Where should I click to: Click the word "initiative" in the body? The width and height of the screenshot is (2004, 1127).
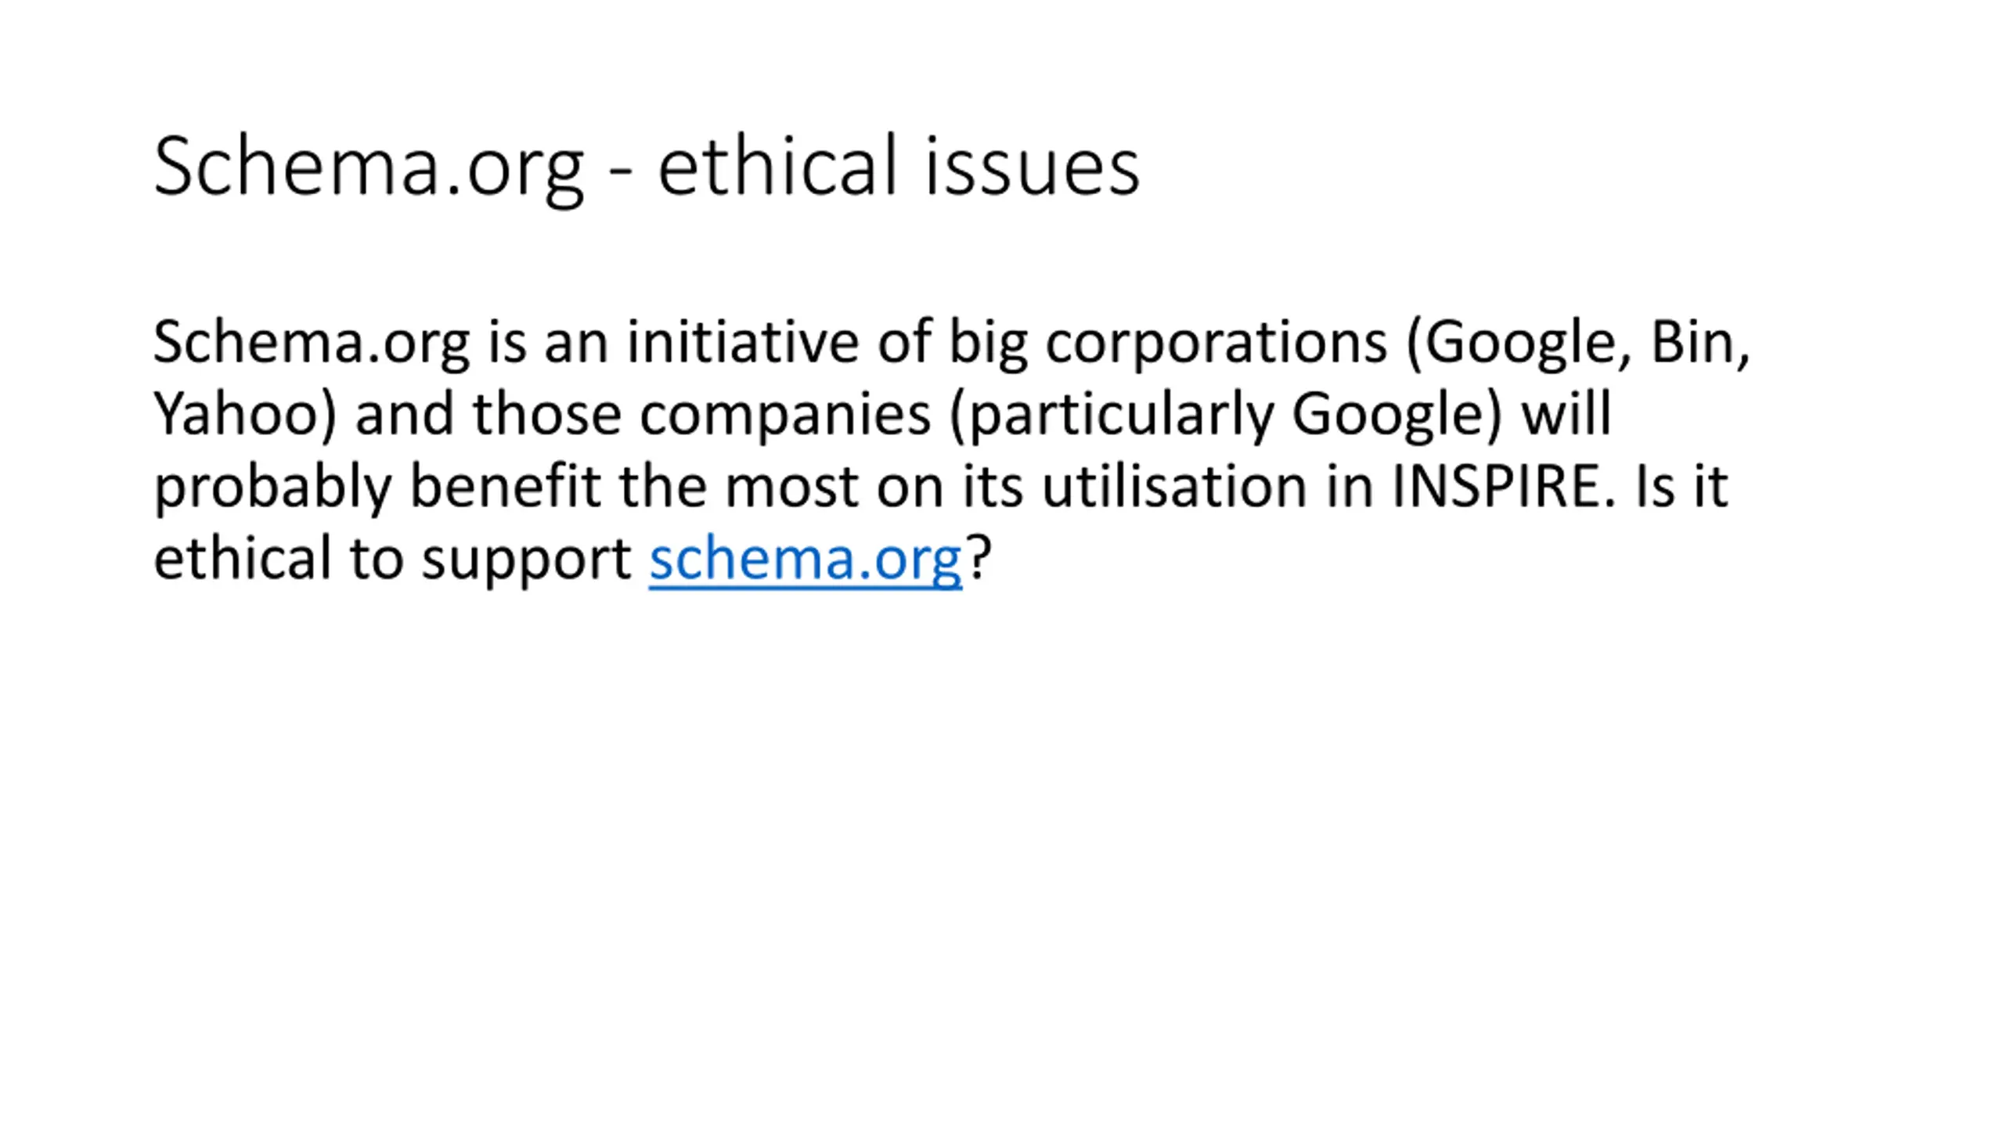point(742,343)
